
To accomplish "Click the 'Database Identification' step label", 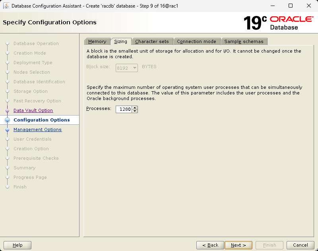I will (x=39, y=82).
